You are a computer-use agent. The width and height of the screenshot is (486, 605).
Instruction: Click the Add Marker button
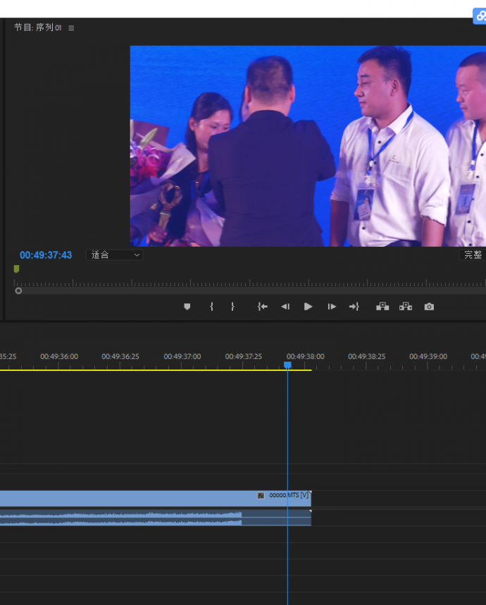click(187, 307)
